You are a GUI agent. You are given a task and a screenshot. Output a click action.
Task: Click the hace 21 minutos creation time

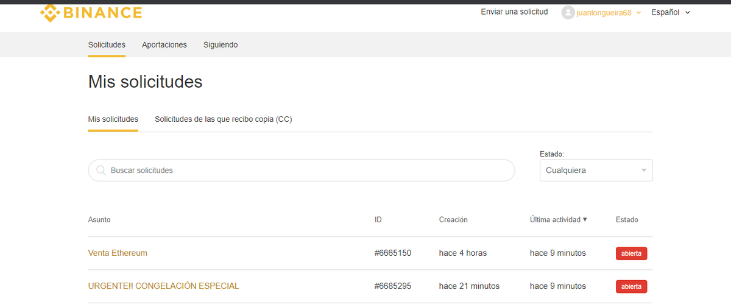pyautogui.click(x=469, y=286)
